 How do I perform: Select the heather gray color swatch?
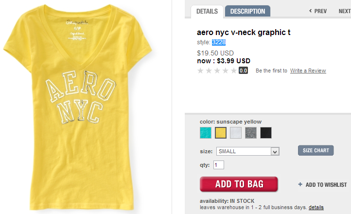251,133
